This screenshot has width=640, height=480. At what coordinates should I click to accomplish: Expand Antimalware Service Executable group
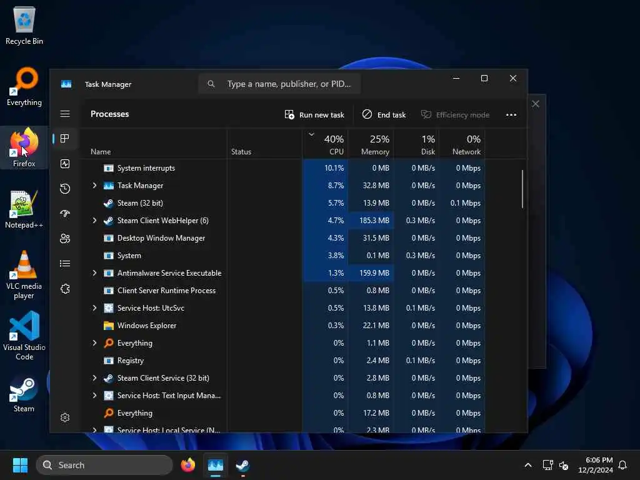pyautogui.click(x=95, y=272)
